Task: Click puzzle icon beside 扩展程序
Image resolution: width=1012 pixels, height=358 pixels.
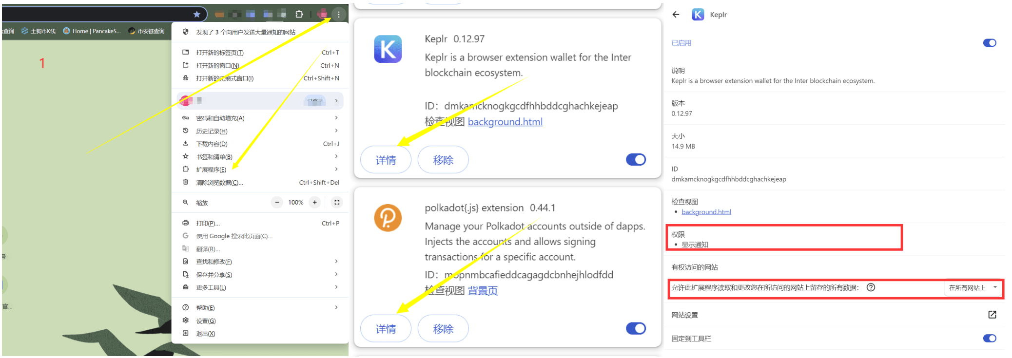Action: tap(185, 169)
